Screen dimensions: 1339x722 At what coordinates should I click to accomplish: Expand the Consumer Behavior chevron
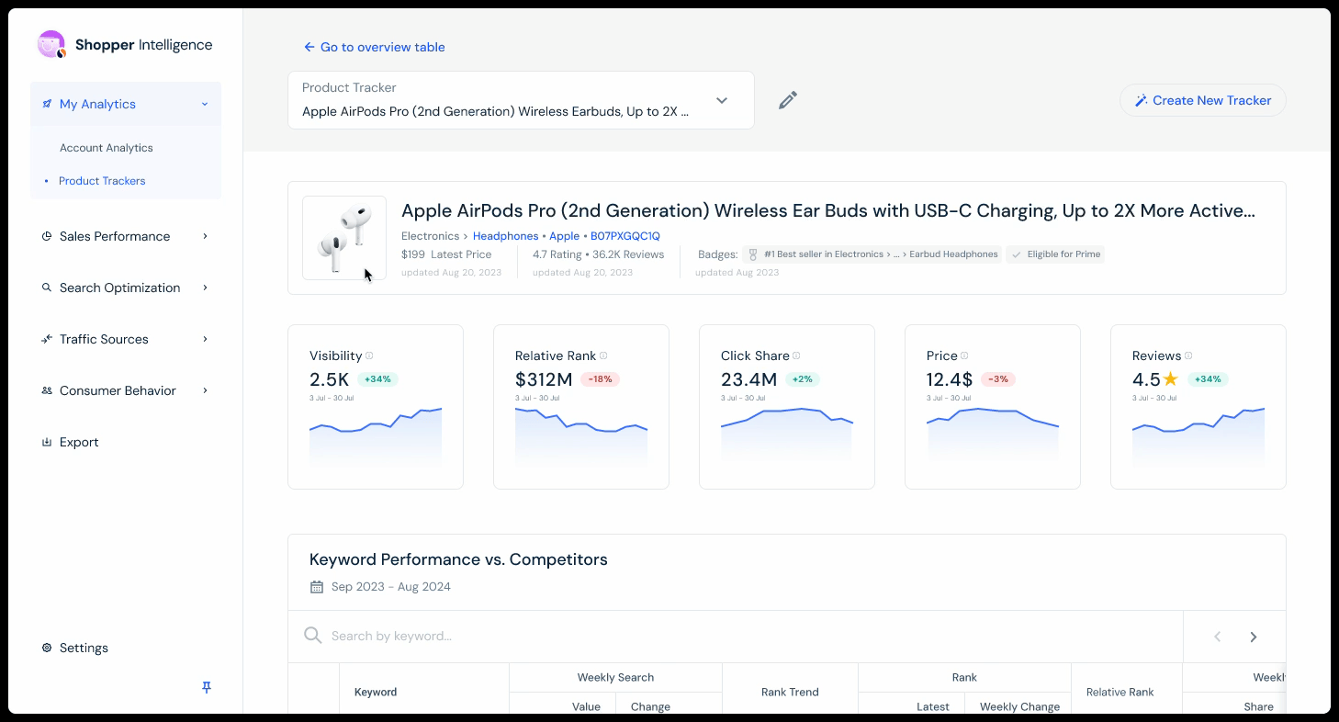click(x=205, y=390)
